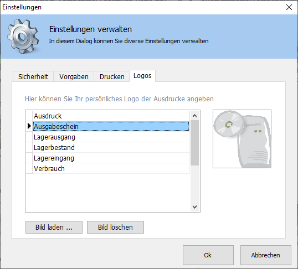The height and width of the screenshot is (269, 298).
Task: Click the Bild löschen button
Action: pyautogui.click(x=115, y=227)
